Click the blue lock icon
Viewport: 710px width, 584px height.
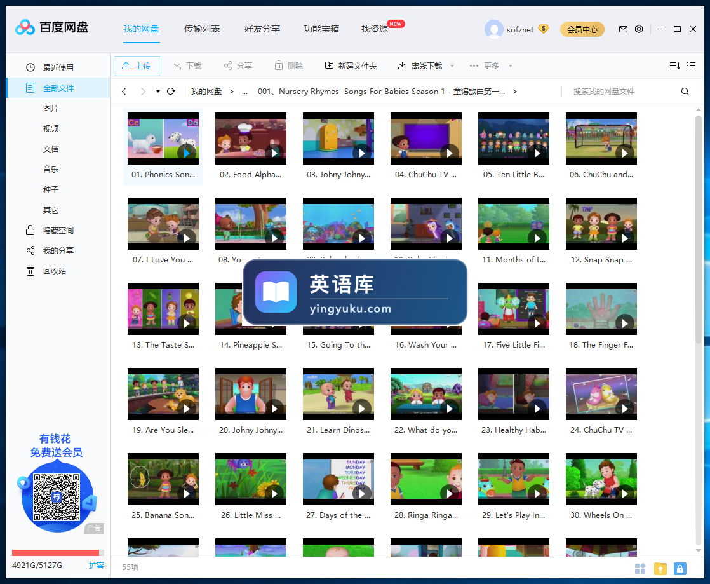tap(680, 569)
